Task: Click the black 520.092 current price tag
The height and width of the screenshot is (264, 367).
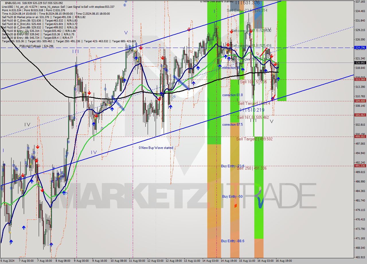Action: point(360,63)
